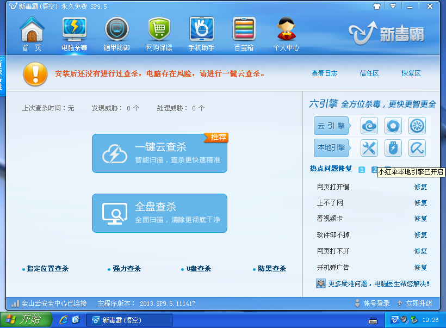
Task: Click the 发现威胁 count text
Action: [115, 108]
